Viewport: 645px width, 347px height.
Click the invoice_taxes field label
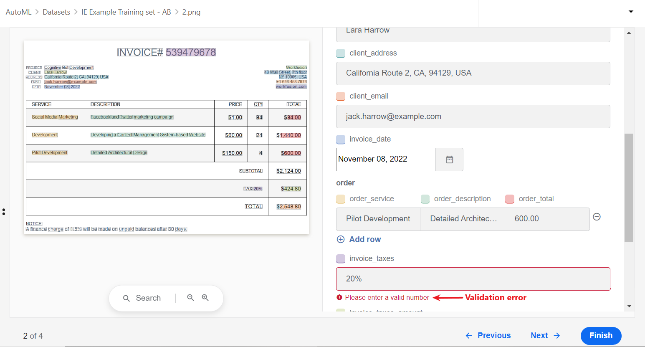click(x=372, y=258)
